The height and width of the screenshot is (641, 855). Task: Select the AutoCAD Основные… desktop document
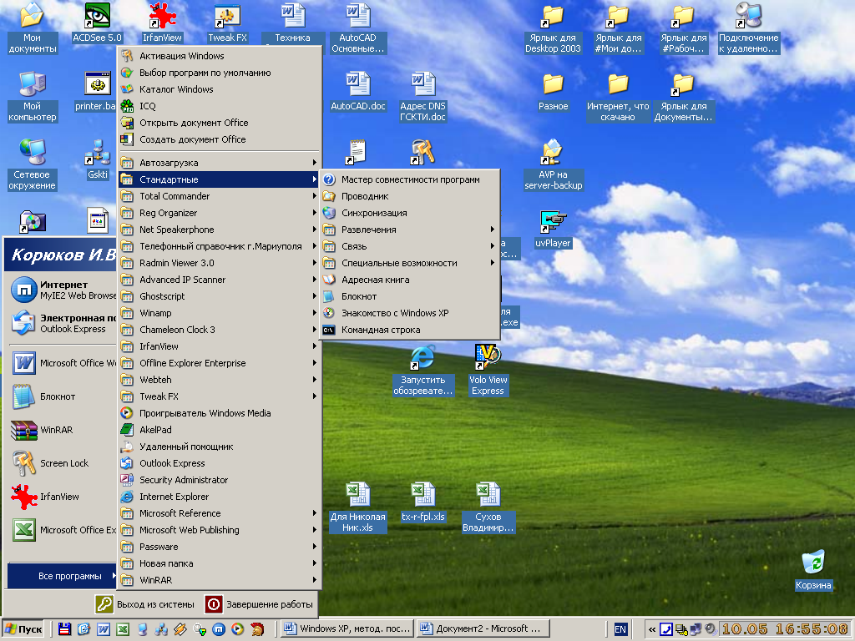click(x=357, y=28)
